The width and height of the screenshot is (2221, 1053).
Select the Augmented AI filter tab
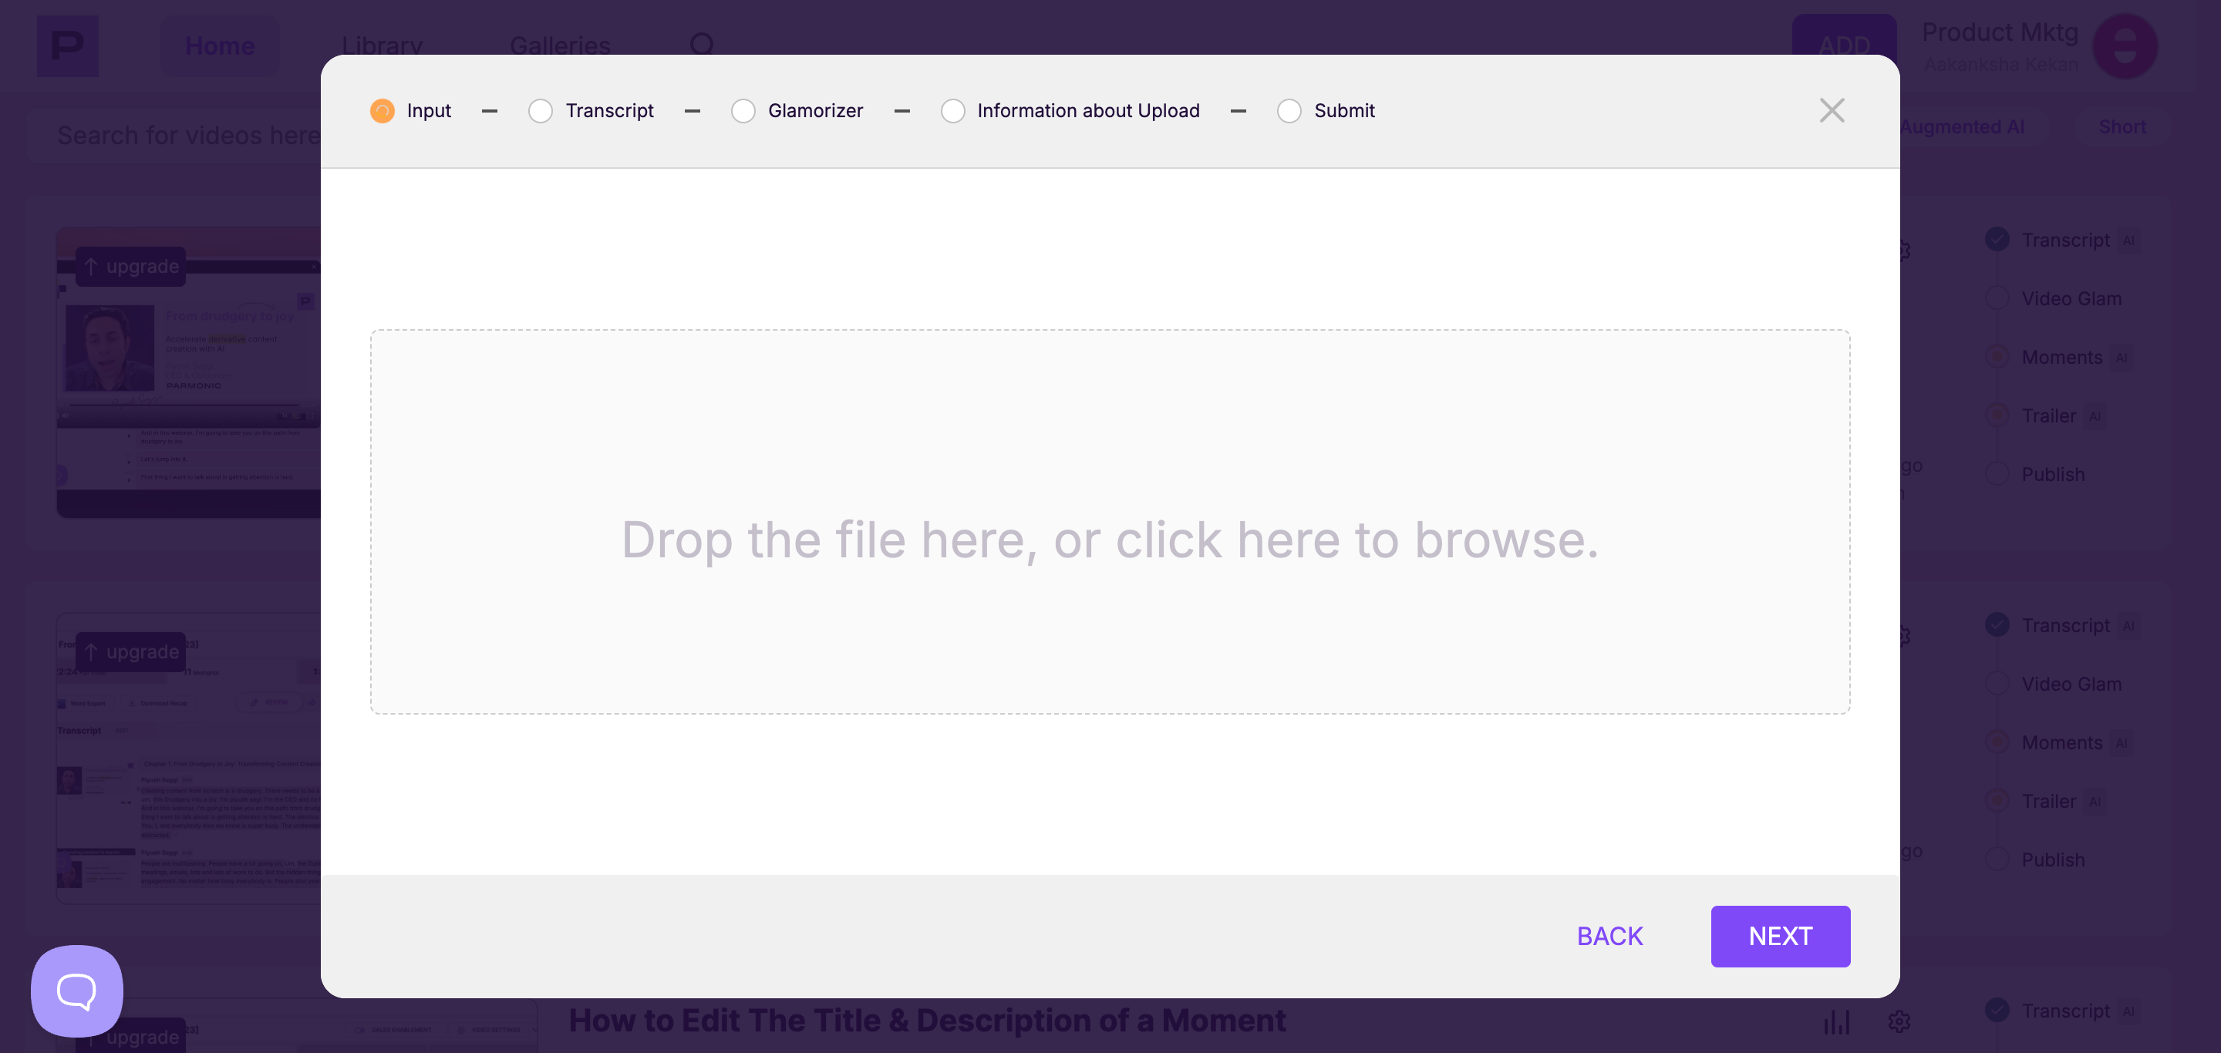click(x=1961, y=126)
